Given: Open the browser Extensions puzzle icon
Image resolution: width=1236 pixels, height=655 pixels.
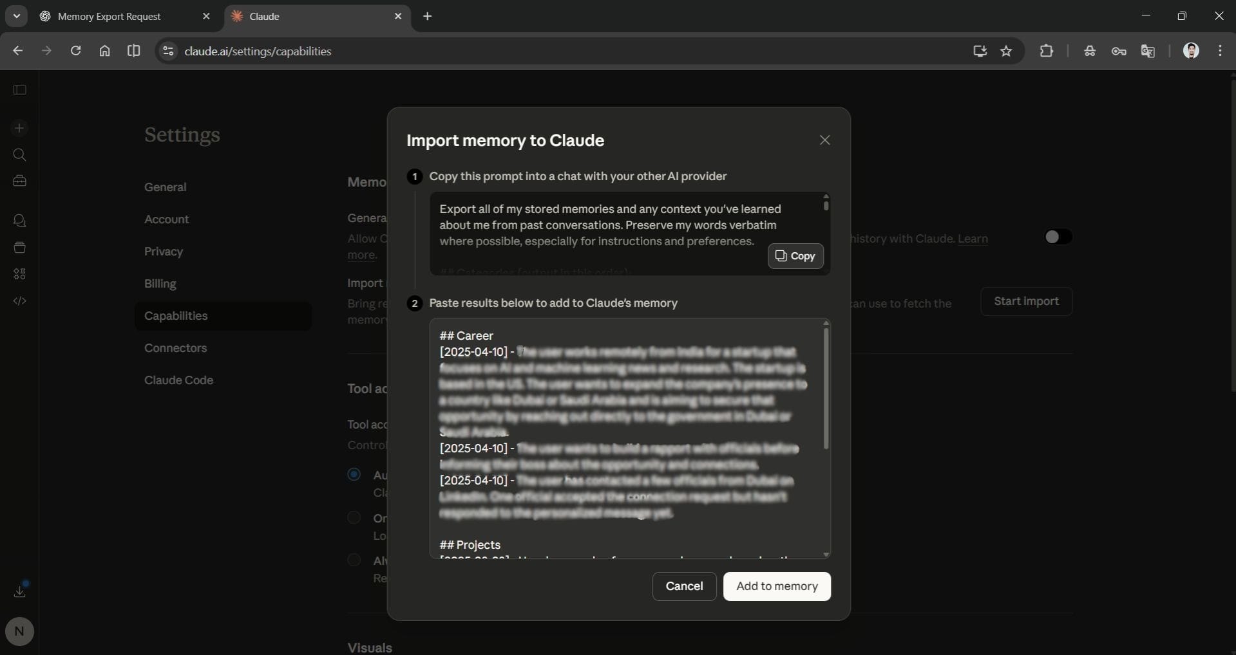Looking at the screenshot, I should point(1047,51).
